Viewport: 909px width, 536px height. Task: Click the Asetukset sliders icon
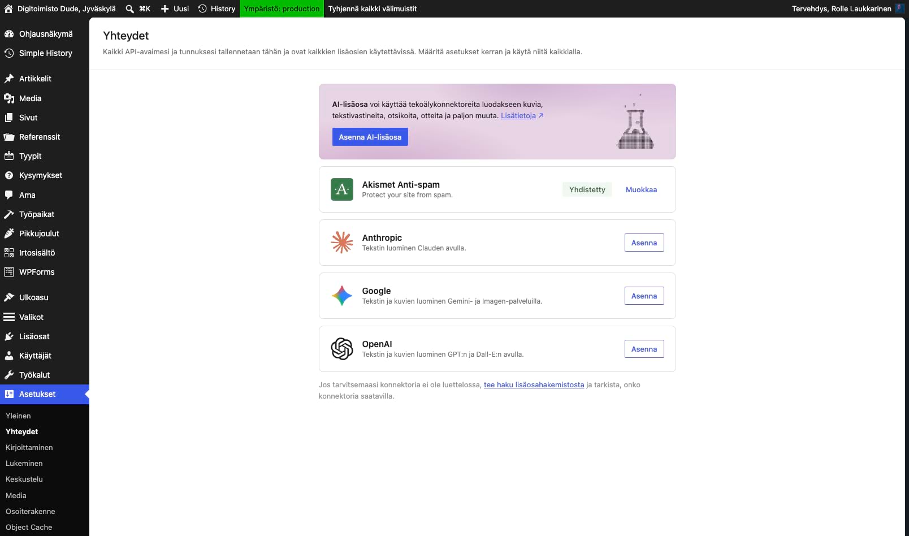[x=9, y=394]
